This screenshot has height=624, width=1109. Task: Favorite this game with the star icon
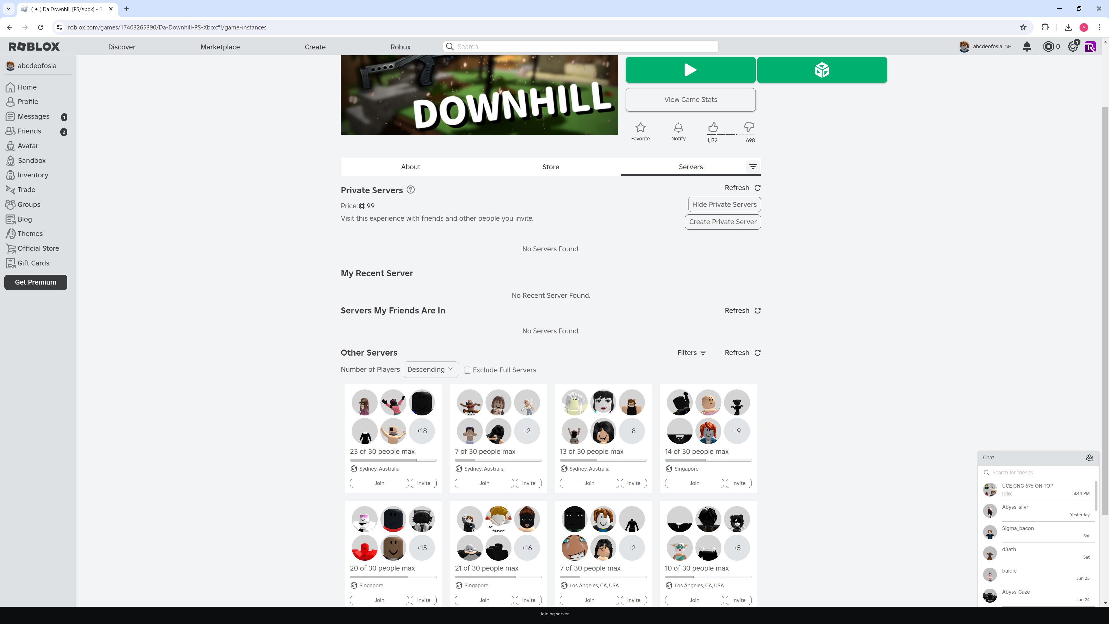click(640, 127)
